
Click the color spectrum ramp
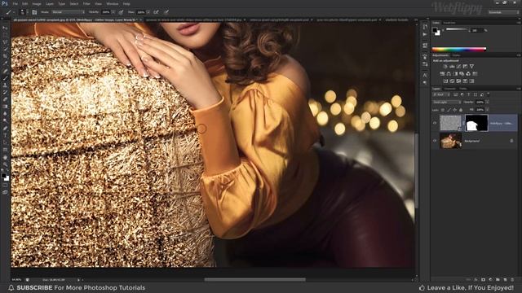point(459,49)
